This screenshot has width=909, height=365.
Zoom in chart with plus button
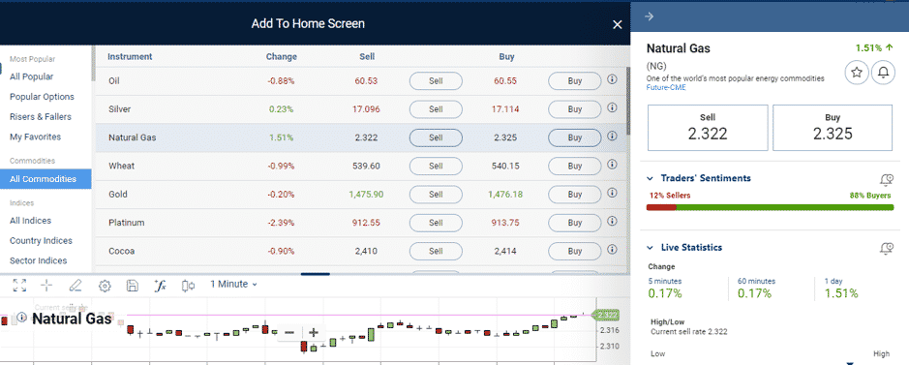coord(314,332)
